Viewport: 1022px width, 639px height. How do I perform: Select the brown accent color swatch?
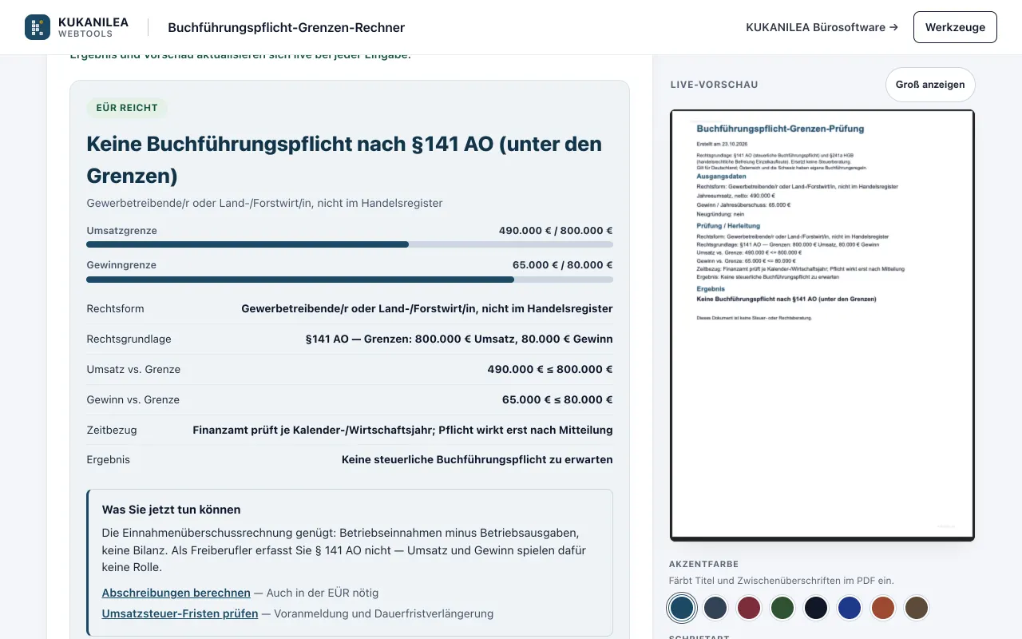[917, 609]
